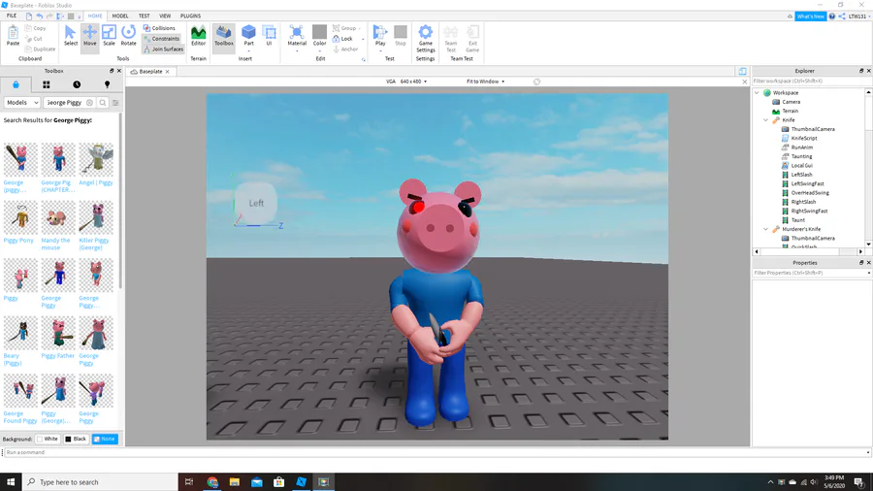Select KnifeScript in Explorer
873x491 pixels.
coord(804,138)
